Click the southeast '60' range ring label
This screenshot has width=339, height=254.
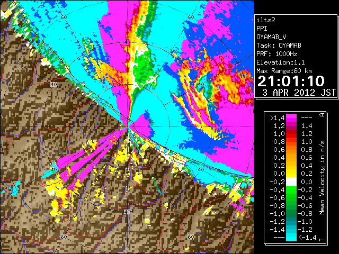pyautogui.click(x=191, y=237)
